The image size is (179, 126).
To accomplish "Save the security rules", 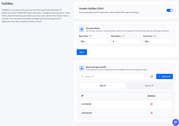I will (x=82, y=52).
